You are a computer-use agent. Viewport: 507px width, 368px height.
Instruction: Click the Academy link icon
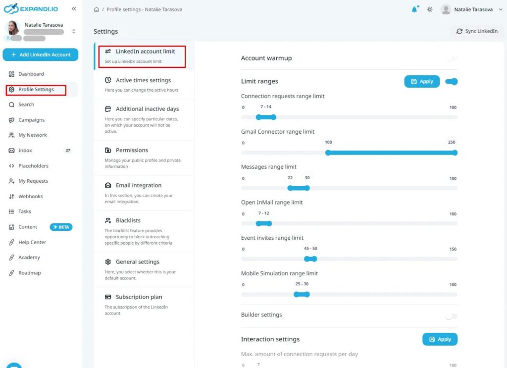pyautogui.click(x=12, y=258)
